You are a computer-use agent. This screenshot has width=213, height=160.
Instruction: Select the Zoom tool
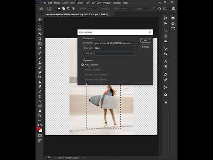(40, 116)
